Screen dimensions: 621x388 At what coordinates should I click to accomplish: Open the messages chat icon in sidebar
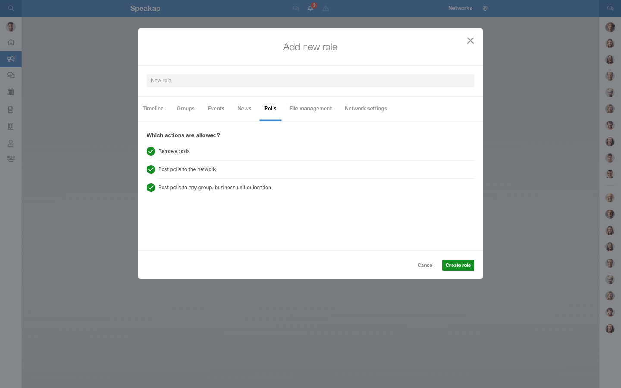point(10,75)
